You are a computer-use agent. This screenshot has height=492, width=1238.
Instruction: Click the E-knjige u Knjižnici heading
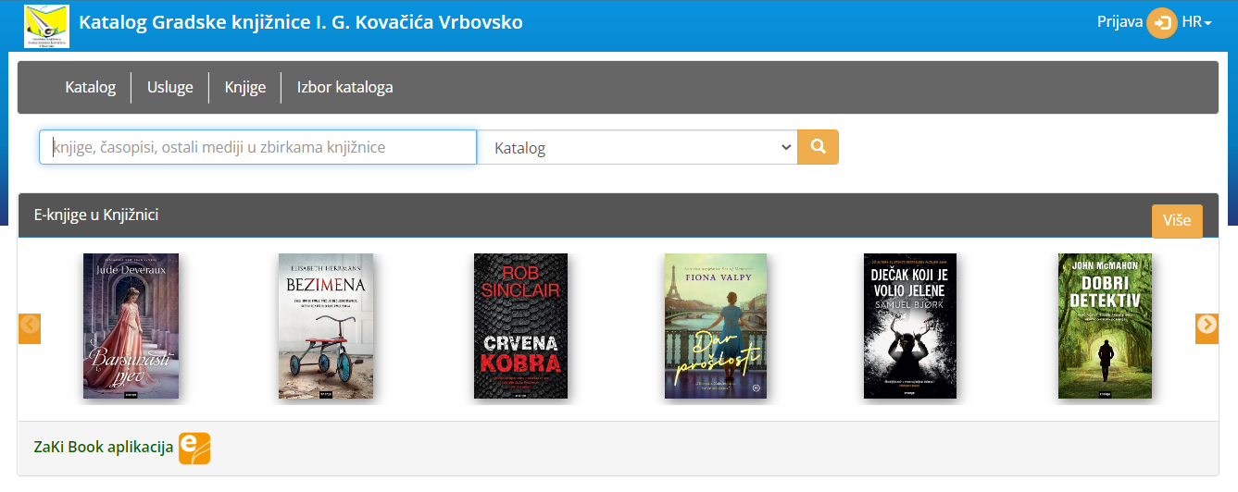point(96,215)
